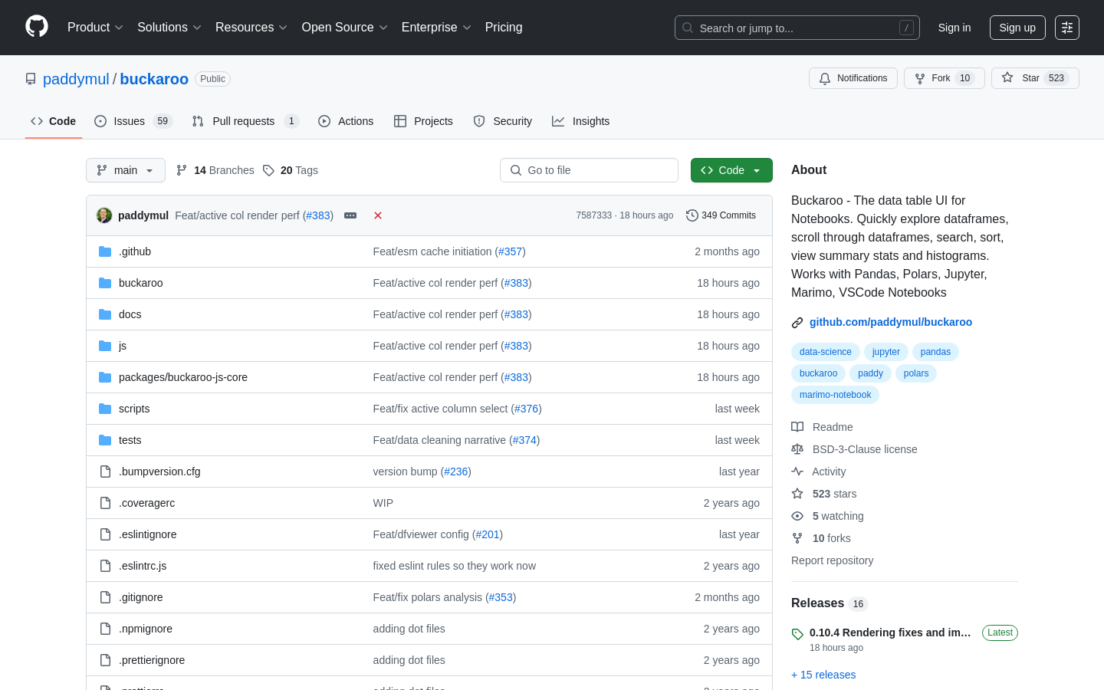This screenshot has width=1104, height=690.
Task: Select the Code tab
Action: pyautogui.click(x=54, y=121)
